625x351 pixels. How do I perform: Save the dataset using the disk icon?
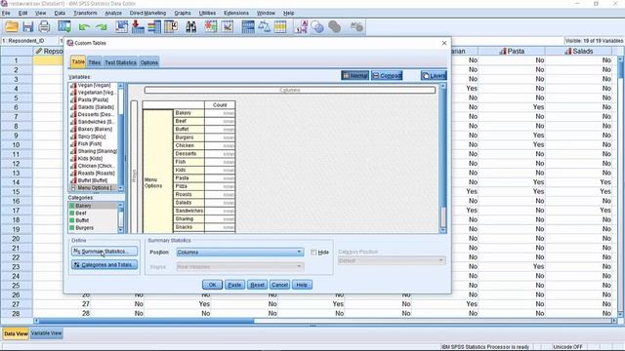(x=28, y=27)
